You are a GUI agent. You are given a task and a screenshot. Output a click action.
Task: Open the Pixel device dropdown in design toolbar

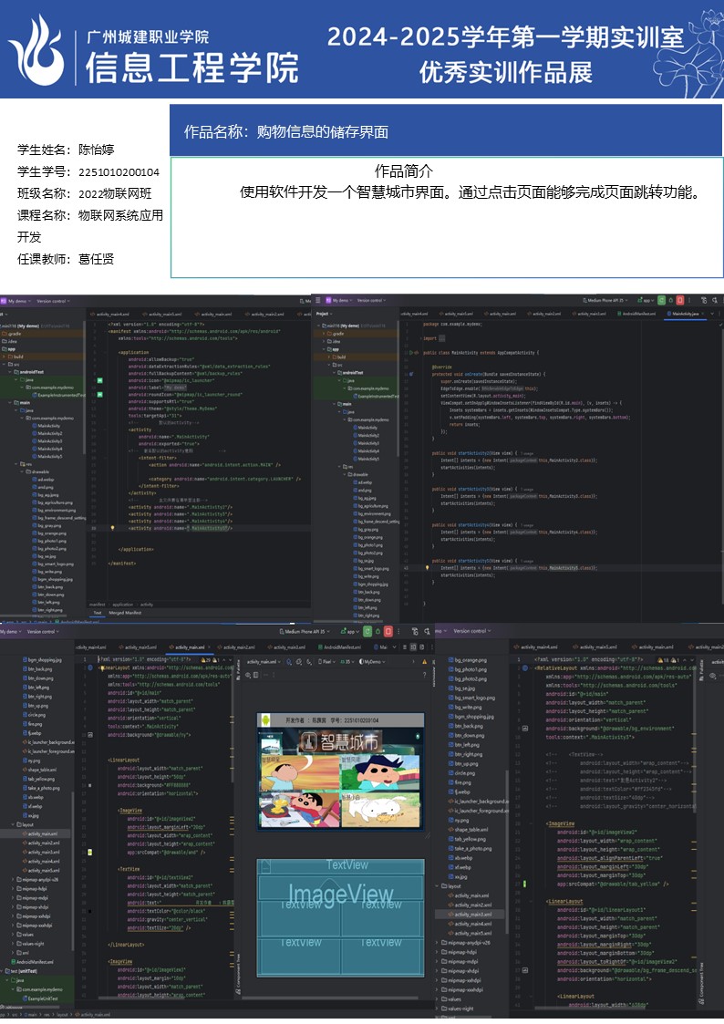point(327,662)
